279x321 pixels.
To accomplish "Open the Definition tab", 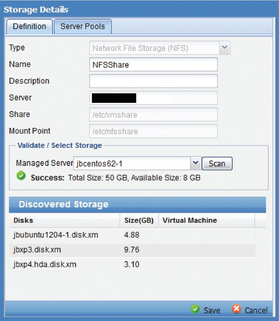I will click(29, 26).
